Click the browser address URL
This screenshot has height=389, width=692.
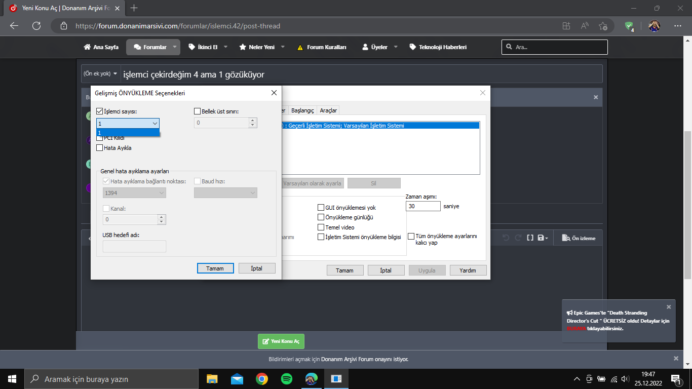tap(178, 26)
